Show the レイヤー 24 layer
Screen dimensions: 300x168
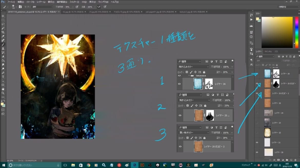click(257, 113)
